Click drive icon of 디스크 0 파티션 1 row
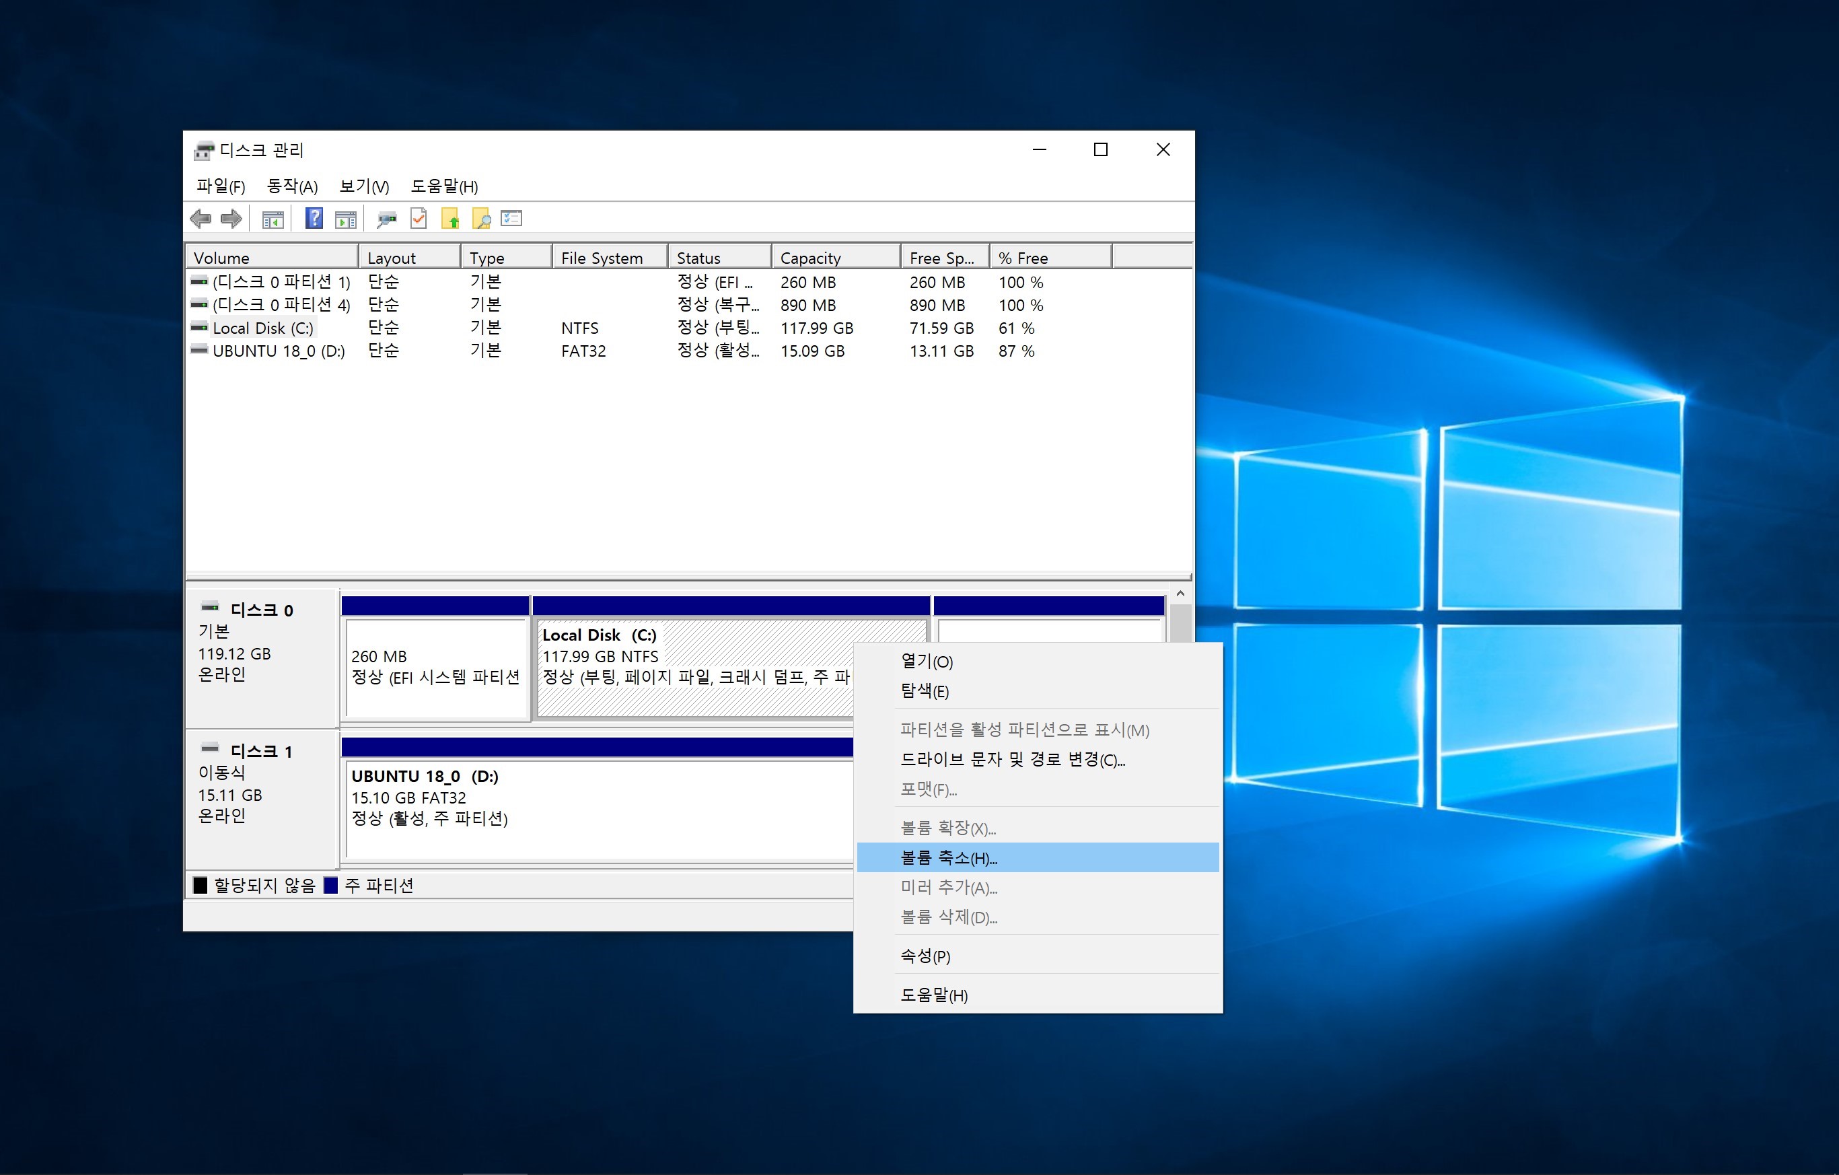 (x=199, y=281)
